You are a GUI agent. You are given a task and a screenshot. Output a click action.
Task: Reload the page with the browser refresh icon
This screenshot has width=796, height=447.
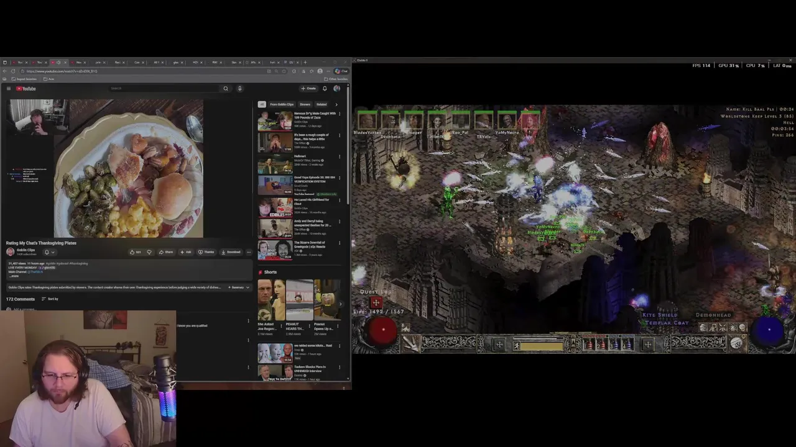(13, 71)
